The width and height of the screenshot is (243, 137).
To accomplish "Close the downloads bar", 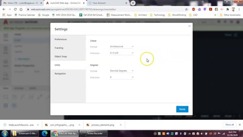I will tap(240, 125).
